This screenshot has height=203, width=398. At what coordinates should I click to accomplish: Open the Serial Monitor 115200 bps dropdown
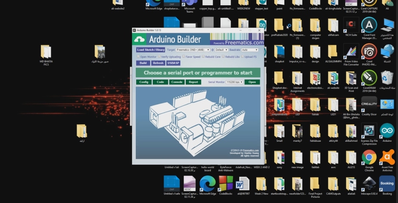[x=235, y=82]
